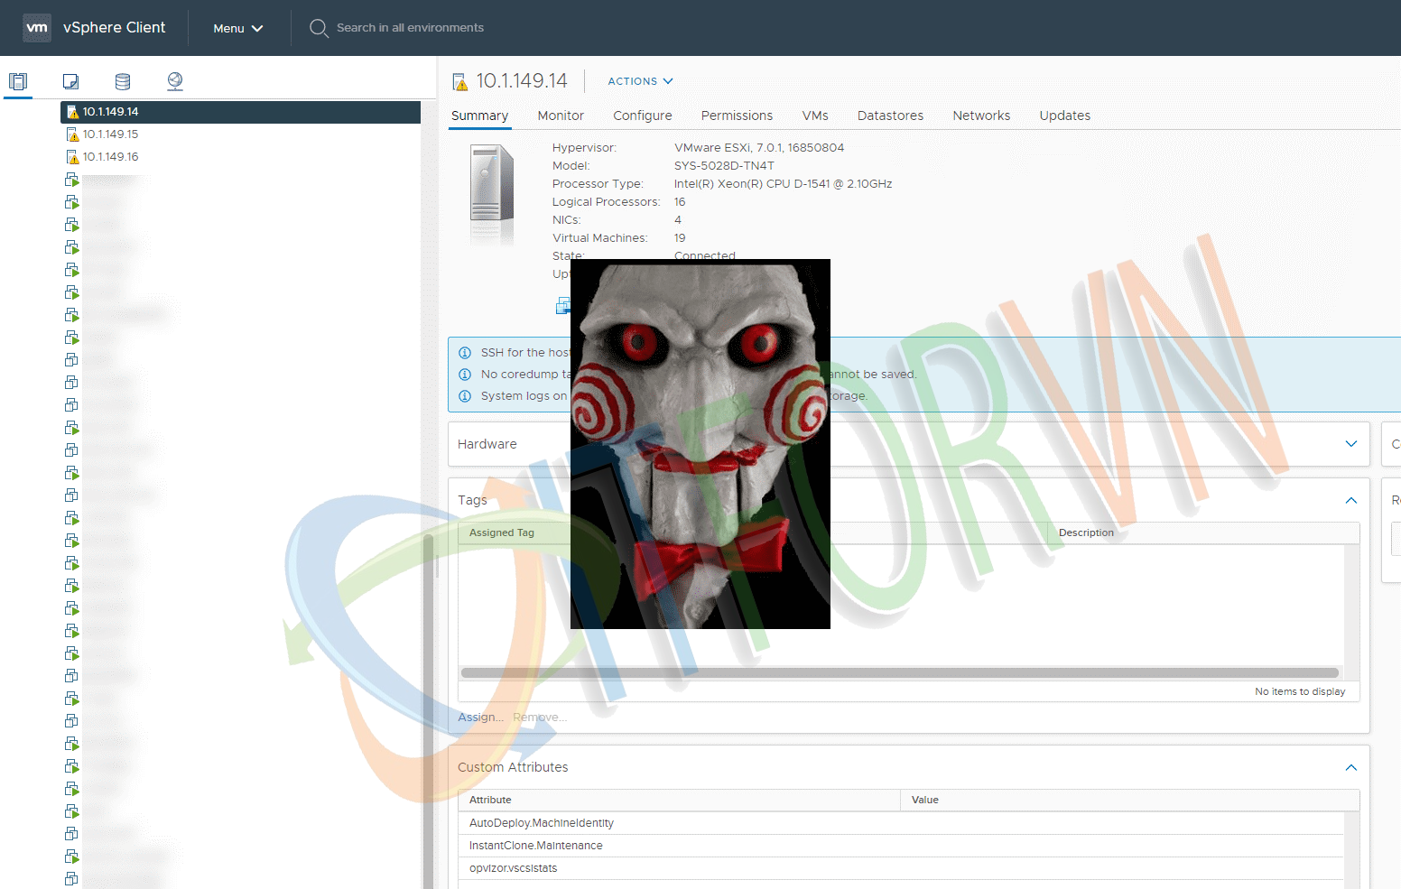This screenshot has width=1401, height=889.
Task: Open the Configure tab
Action: pos(642,116)
